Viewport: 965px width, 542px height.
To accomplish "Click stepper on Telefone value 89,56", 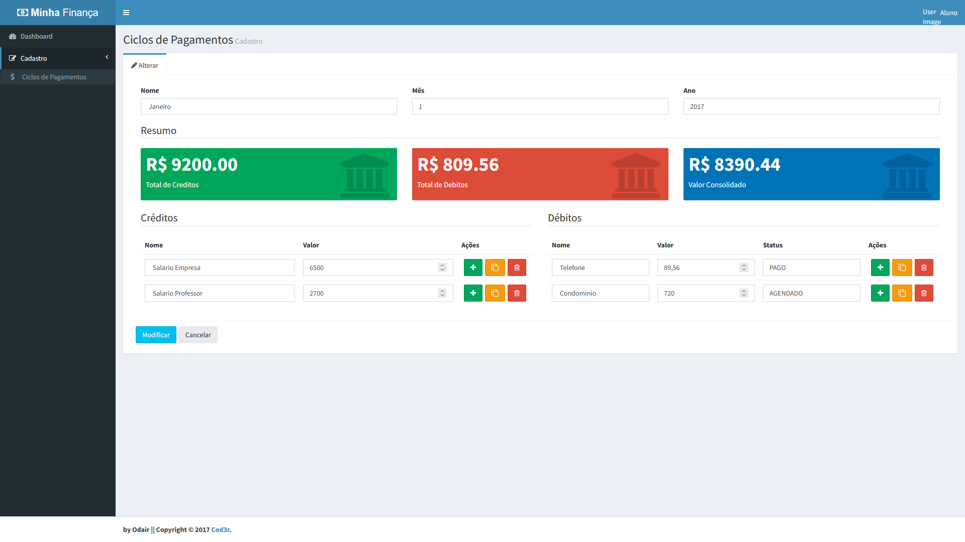I will [x=744, y=267].
